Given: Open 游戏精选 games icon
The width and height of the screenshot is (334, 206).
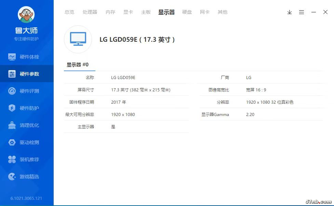Looking at the screenshot, I should 12,177.
